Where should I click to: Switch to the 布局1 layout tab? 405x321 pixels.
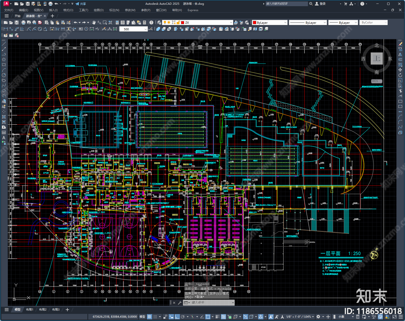click(x=29, y=309)
